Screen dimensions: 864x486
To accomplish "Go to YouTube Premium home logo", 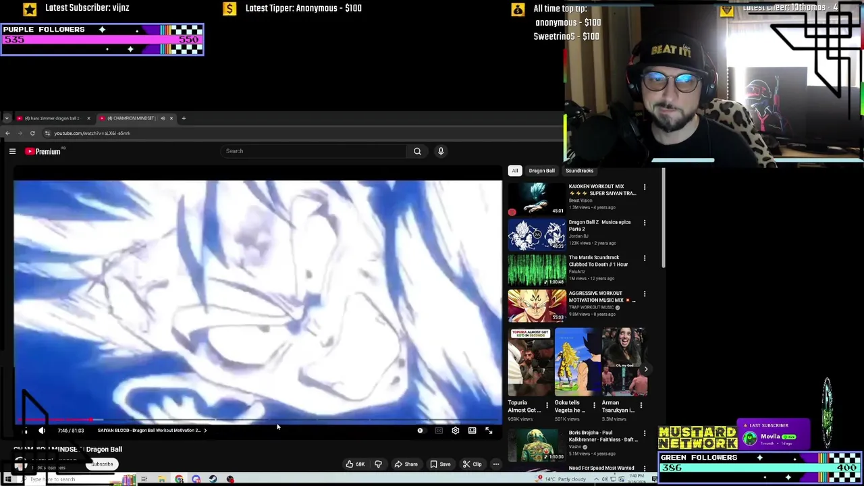I will click(44, 151).
